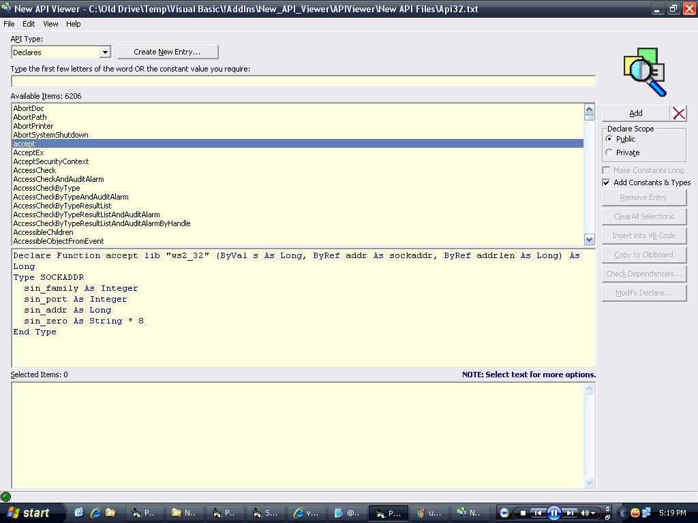Open the Edit menu
The height and width of the screenshot is (523, 698).
pos(29,24)
